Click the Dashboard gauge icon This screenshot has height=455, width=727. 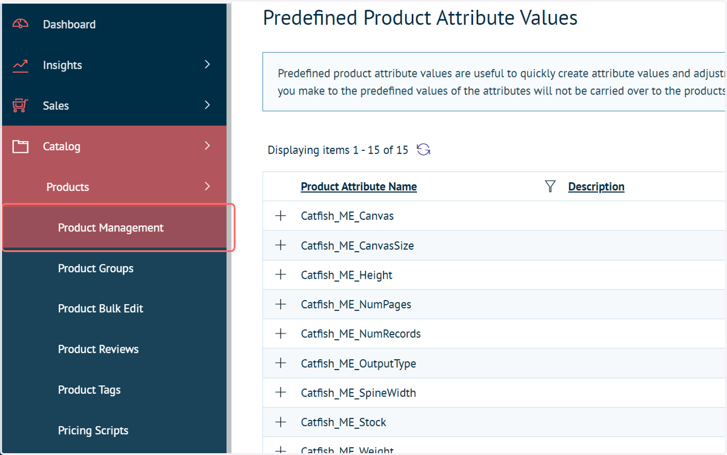(x=20, y=24)
